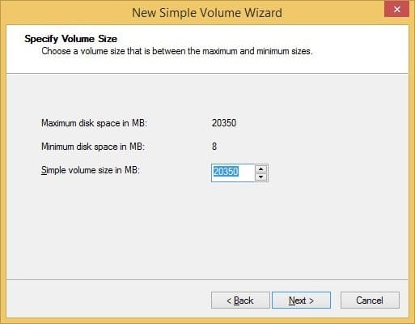
Task: Click Next to continue the wizard
Action: [301, 300]
